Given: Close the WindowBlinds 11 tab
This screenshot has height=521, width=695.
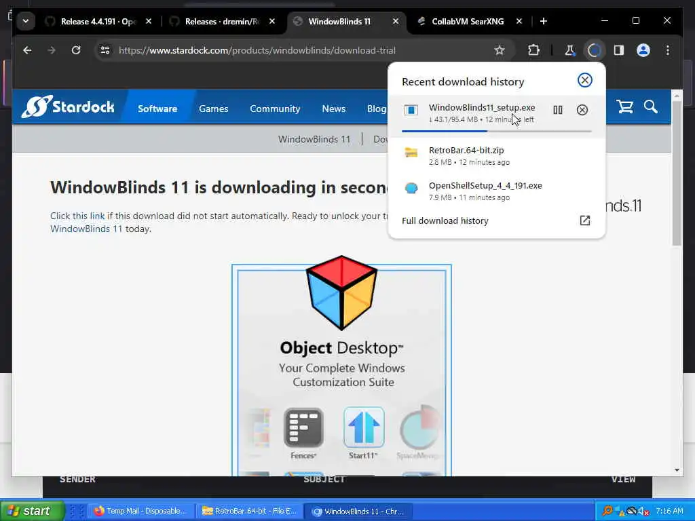Looking at the screenshot, I should 396,21.
